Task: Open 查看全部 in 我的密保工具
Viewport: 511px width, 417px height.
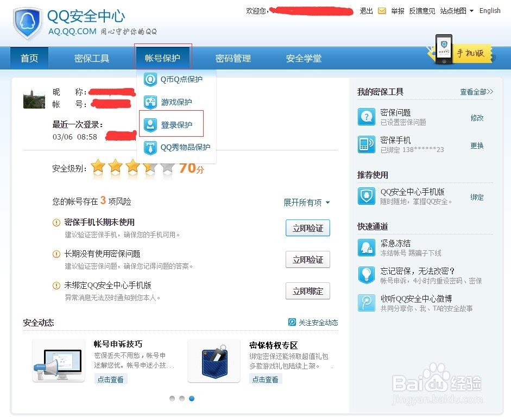Action: click(x=475, y=92)
